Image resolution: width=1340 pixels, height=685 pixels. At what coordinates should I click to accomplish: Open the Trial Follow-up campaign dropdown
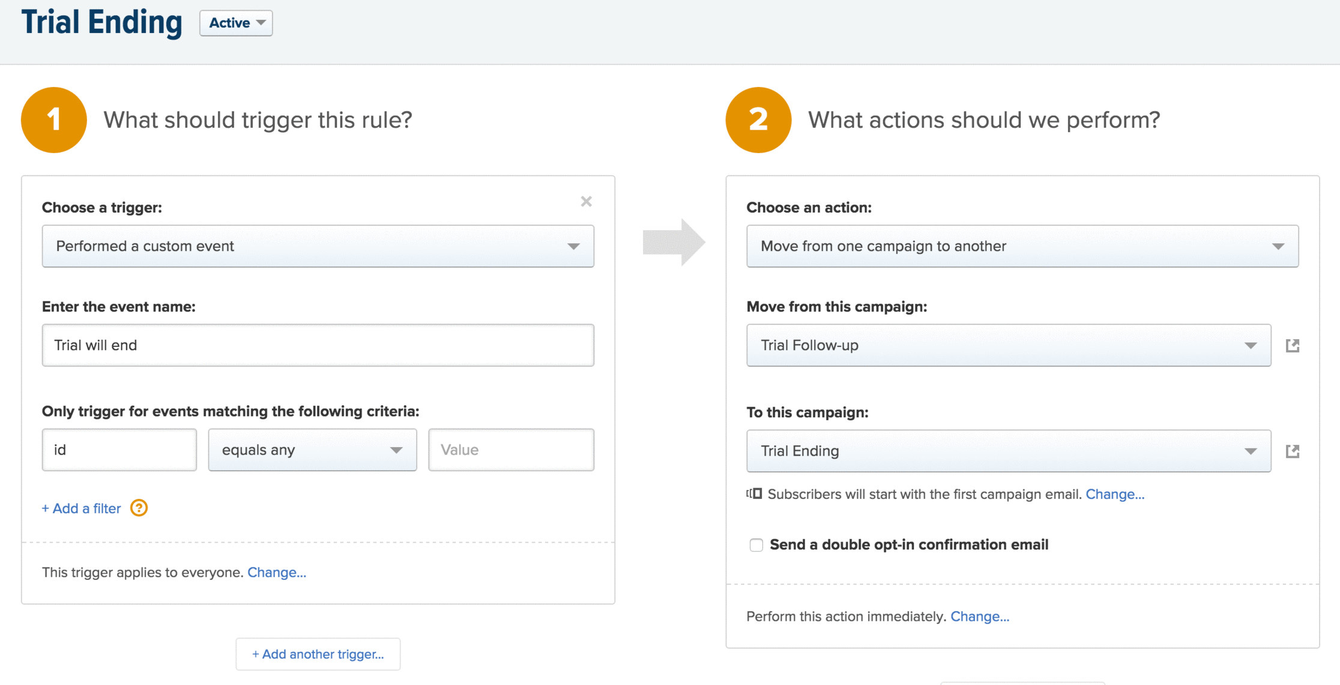click(1009, 345)
